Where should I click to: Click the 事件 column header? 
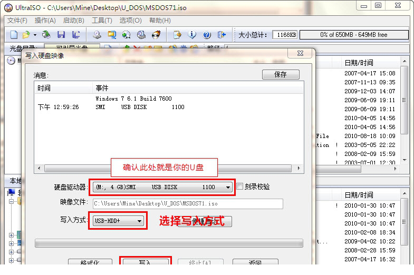[x=197, y=88]
